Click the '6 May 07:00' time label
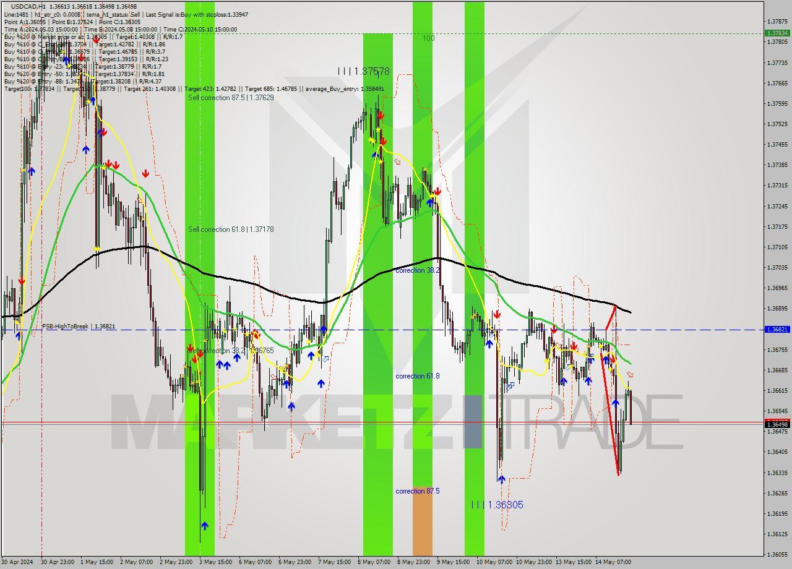The height and width of the screenshot is (569, 792). (x=256, y=562)
